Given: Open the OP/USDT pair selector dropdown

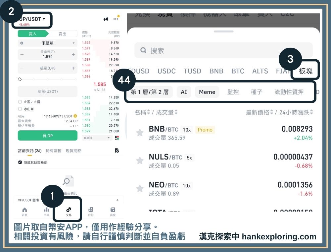Looking at the screenshot, I should pyautogui.click(x=32, y=19).
